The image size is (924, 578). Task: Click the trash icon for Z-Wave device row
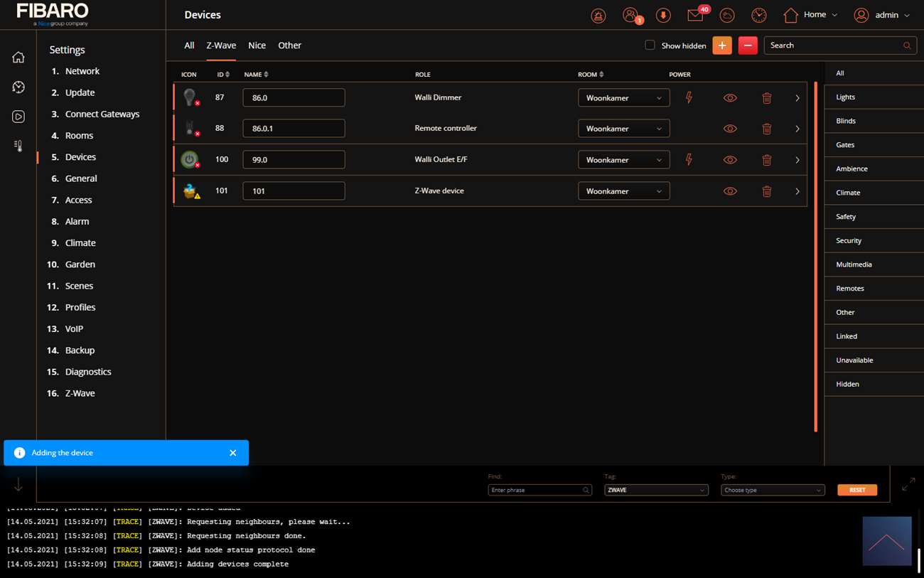pos(766,191)
